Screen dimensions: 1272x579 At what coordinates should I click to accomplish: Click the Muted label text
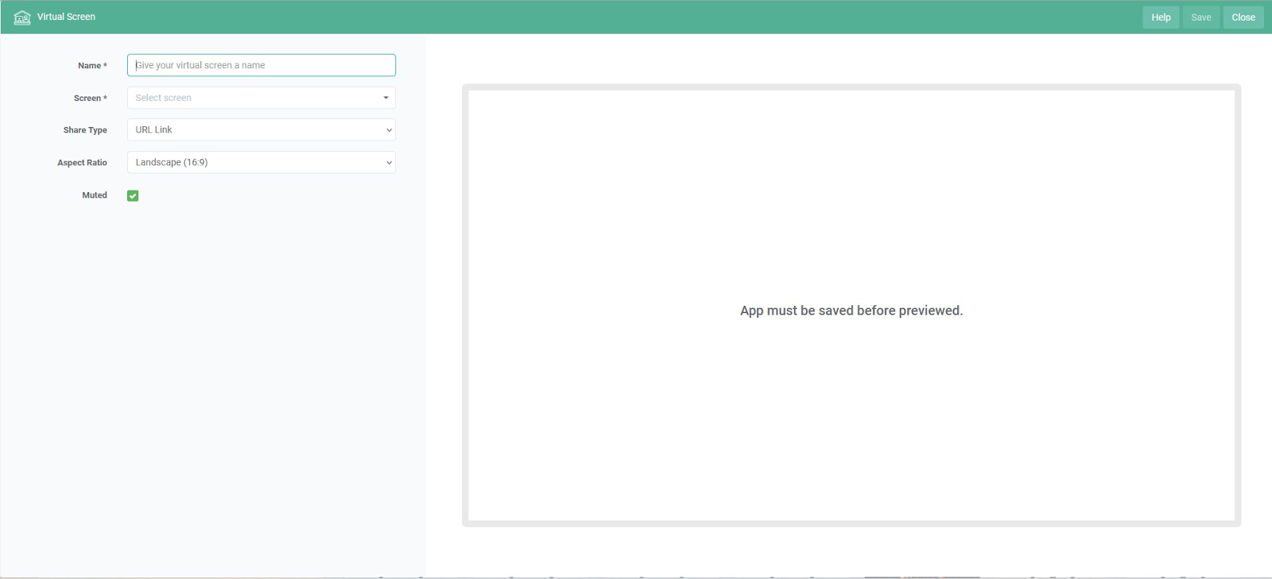pyautogui.click(x=94, y=195)
